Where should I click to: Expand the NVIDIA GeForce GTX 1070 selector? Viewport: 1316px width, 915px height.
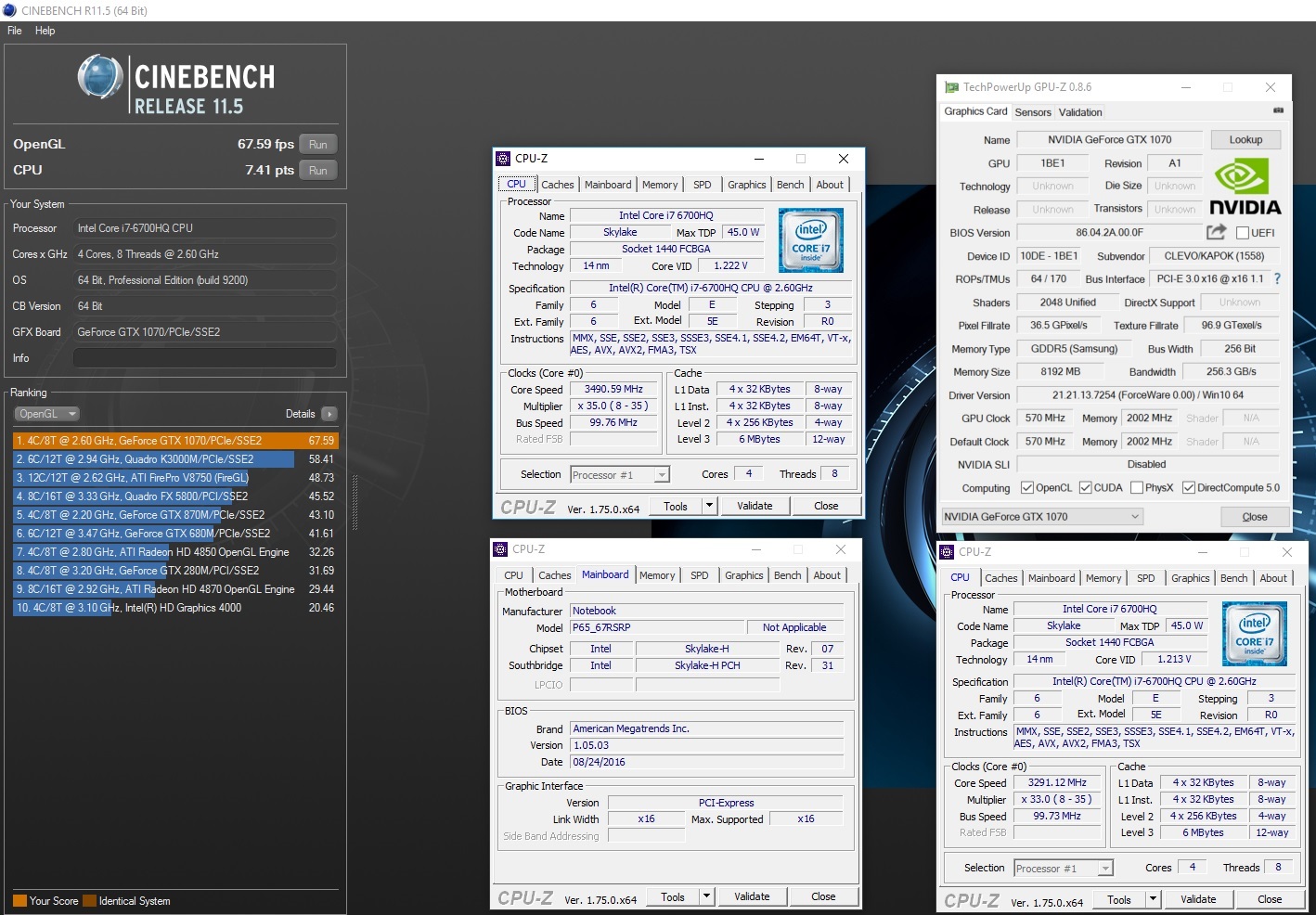pos(1135,517)
